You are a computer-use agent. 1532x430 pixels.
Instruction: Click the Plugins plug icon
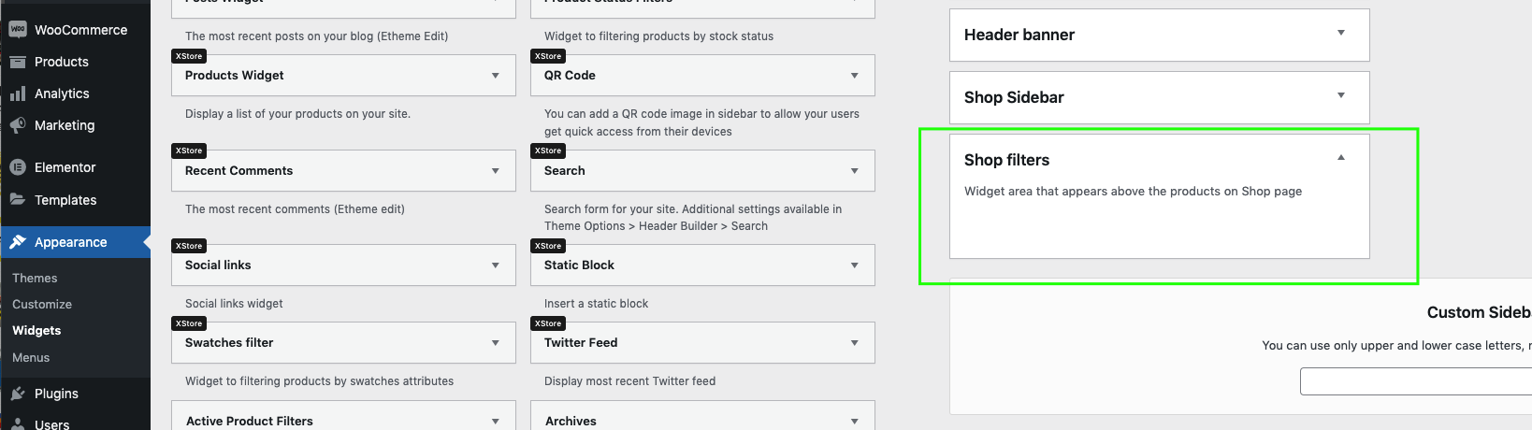18,394
